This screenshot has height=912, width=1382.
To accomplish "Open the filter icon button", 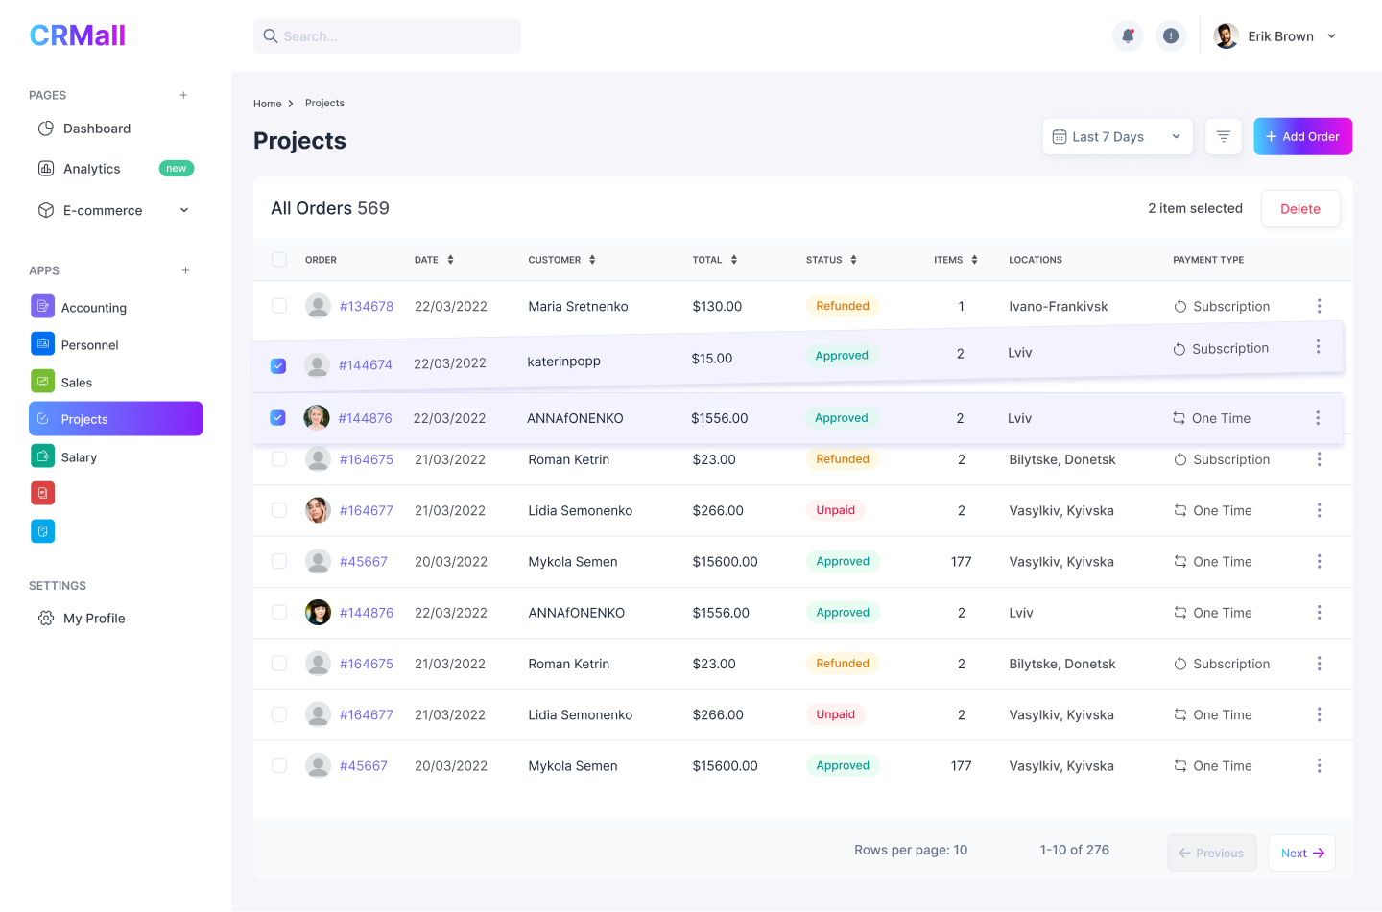I will tap(1223, 137).
